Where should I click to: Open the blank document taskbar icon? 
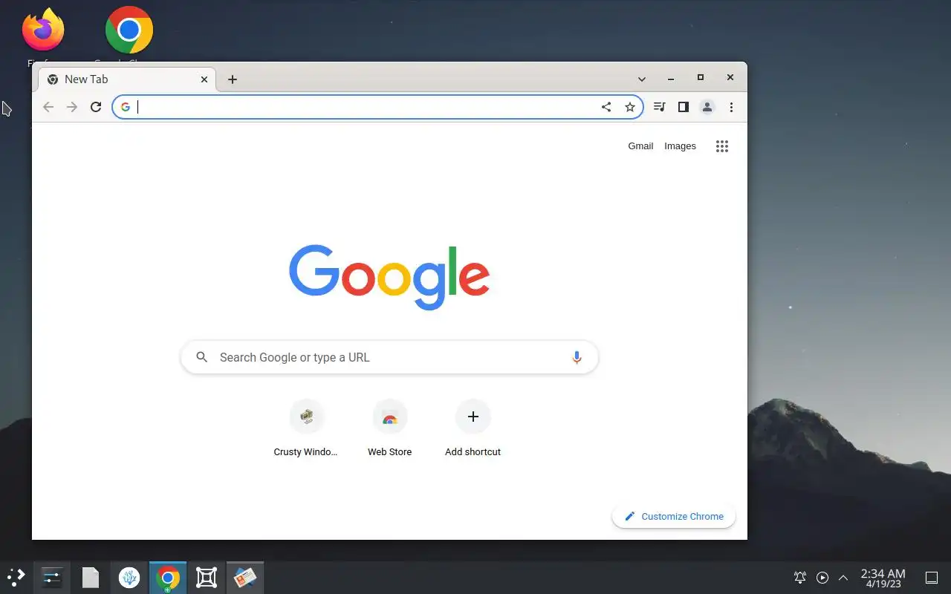coord(91,578)
